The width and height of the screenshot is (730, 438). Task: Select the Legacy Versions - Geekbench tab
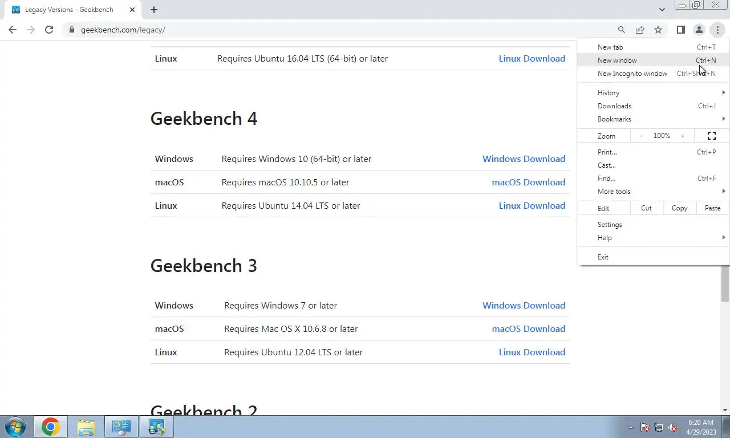74,10
